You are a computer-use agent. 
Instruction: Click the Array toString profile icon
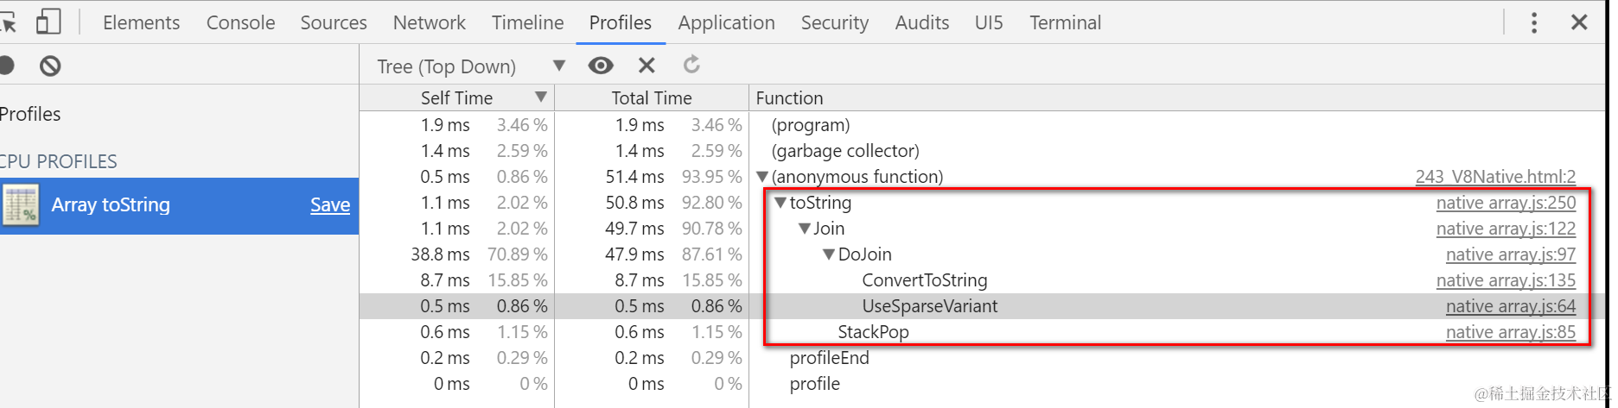21,205
